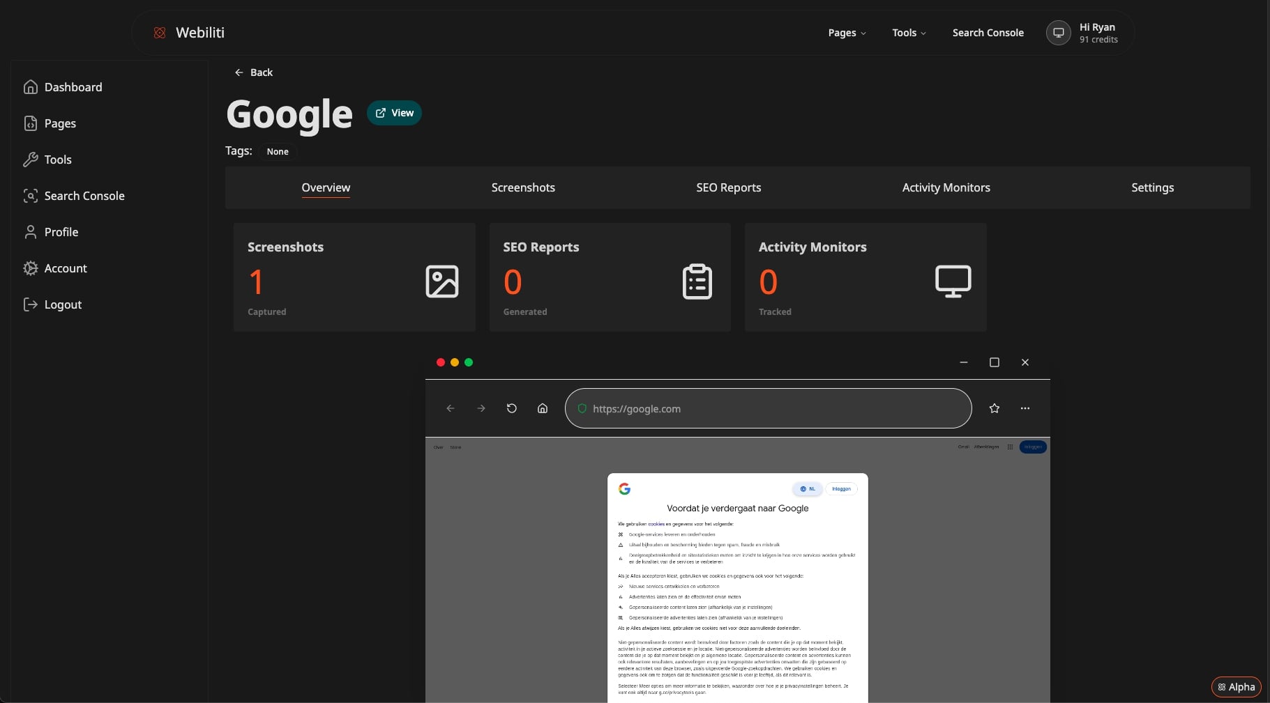
Task: Switch to the Screenshots tab
Action: [523, 187]
